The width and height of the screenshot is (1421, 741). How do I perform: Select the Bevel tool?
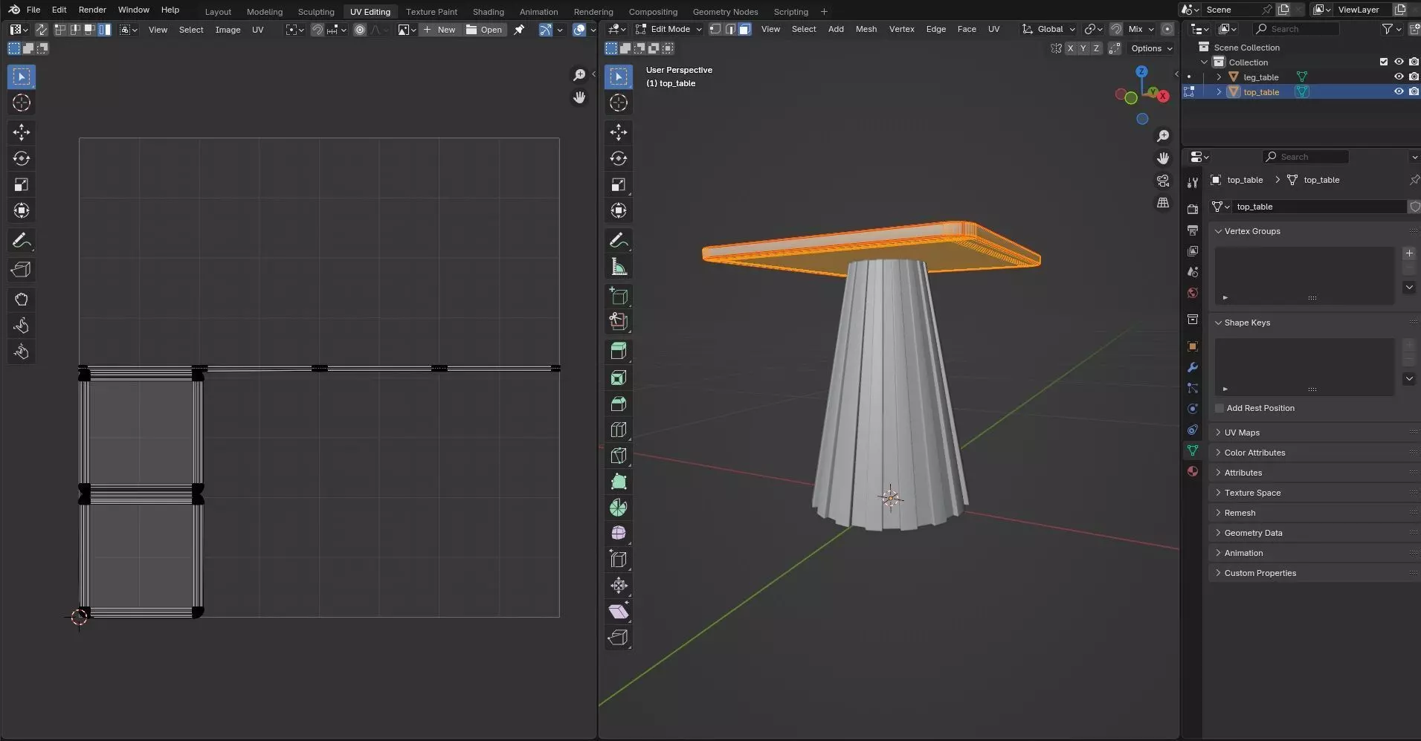[x=619, y=404]
